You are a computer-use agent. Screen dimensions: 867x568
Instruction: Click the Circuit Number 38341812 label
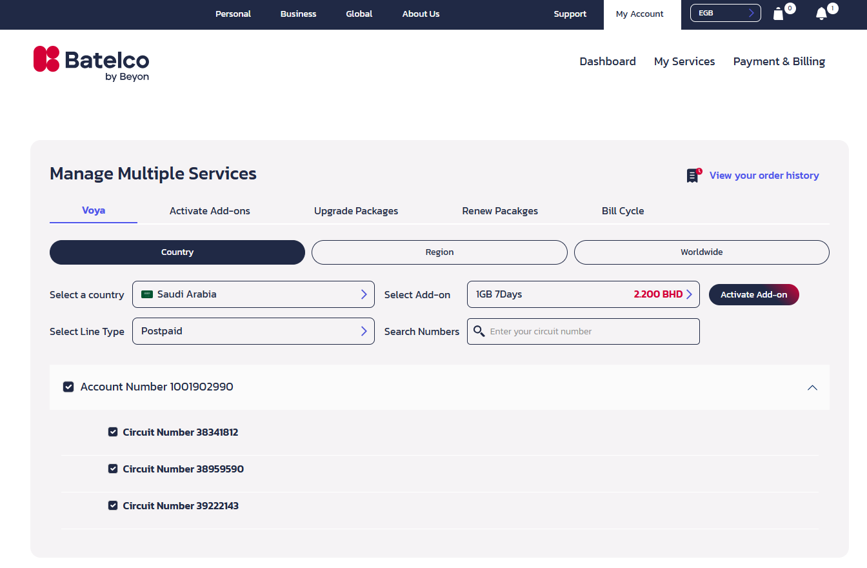click(181, 432)
